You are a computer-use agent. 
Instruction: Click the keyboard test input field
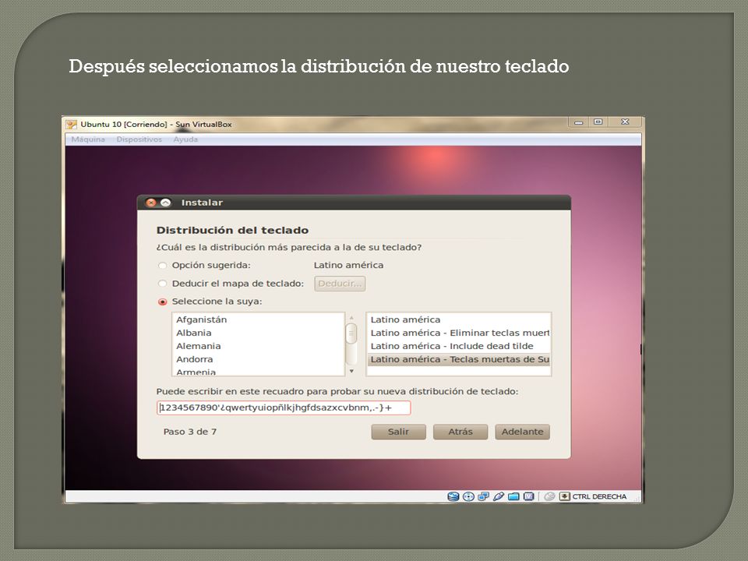(284, 408)
